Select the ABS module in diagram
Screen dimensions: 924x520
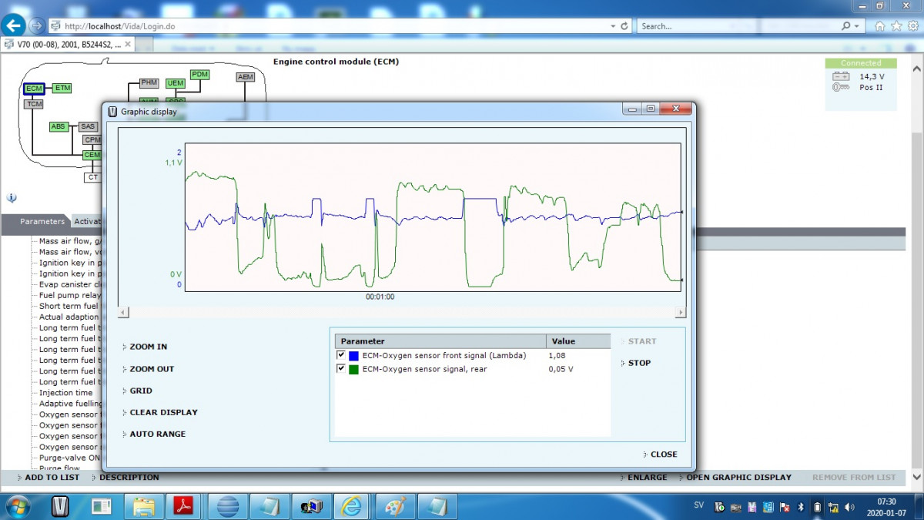(x=59, y=126)
